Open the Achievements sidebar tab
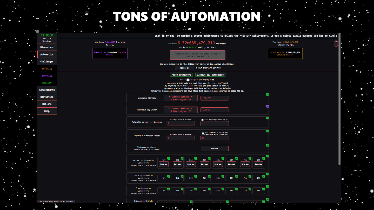Image resolution: width=374 pixels, height=210 pixels. point(47,90)
